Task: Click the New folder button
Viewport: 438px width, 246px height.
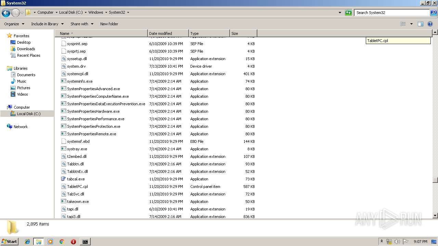Action: [109, 24]
